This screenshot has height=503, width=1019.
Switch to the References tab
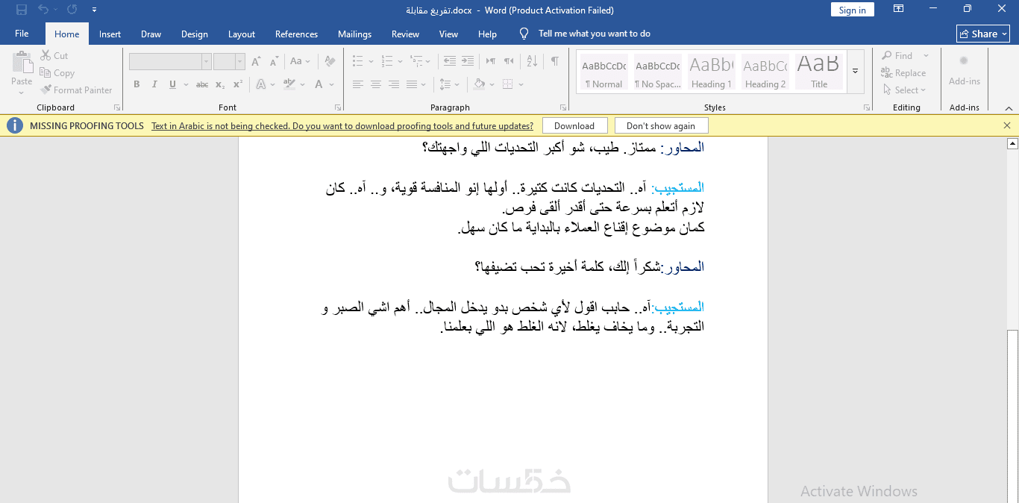point(296,34)
